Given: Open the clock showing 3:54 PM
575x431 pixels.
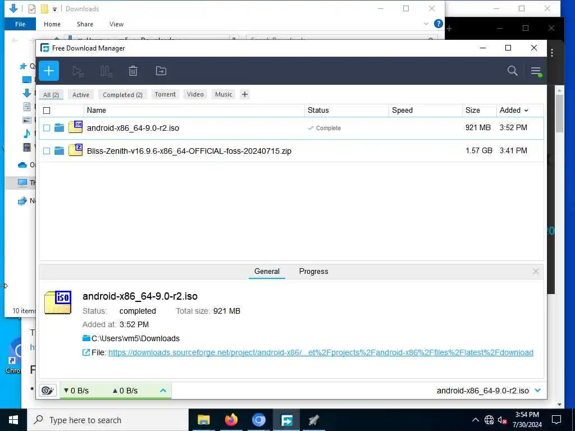Looking at the screenshot, I should tap(527, 420).
